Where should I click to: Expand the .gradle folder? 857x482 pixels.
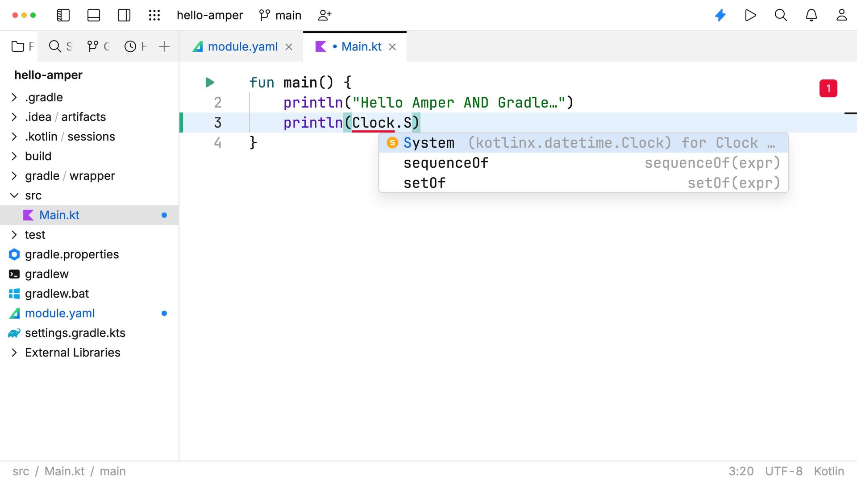(x=14, y=97)
